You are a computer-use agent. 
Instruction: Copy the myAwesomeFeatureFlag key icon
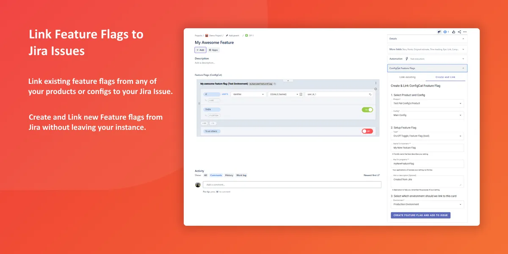coord(275,84)
